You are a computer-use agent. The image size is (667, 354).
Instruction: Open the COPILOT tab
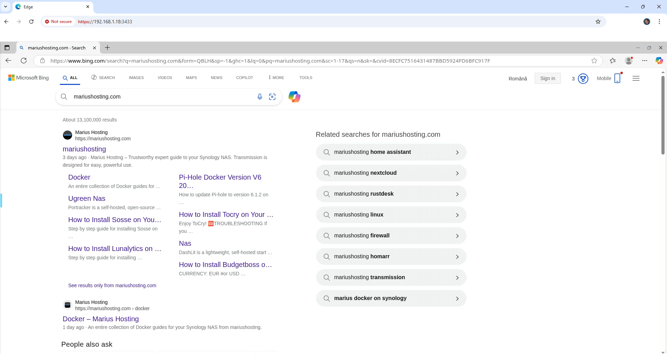click(x=245, y=78)
